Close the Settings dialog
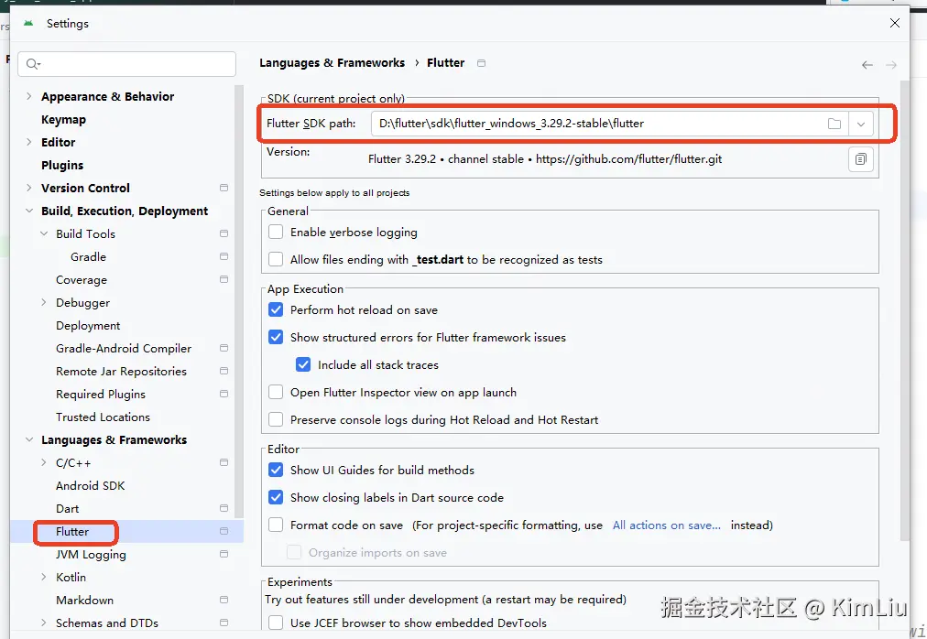 coord(895,23)
